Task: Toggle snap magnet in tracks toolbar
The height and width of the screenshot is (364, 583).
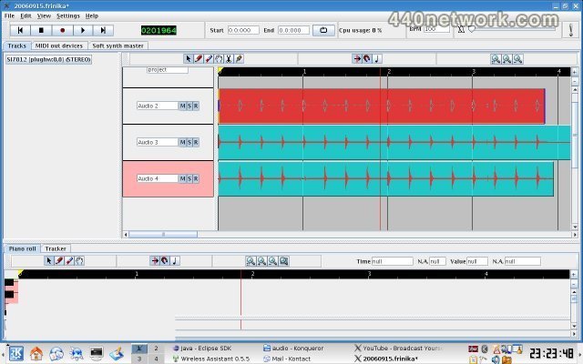Action: (x=367, y=58)
